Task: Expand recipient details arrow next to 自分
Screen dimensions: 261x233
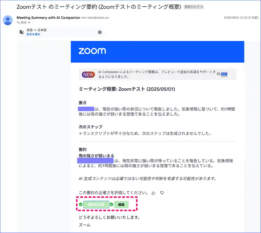Action: tap(29, 23)
